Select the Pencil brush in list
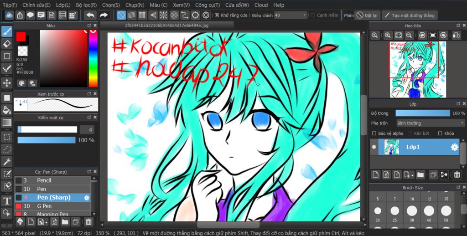This screenshot has width=467, height=236. click(x=52, y=180)
